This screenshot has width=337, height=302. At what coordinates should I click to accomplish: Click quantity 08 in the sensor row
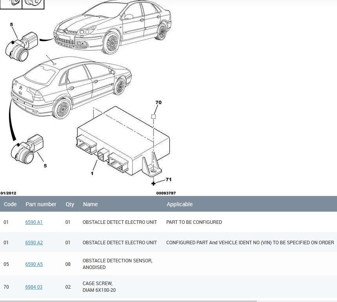click(68, 264)
